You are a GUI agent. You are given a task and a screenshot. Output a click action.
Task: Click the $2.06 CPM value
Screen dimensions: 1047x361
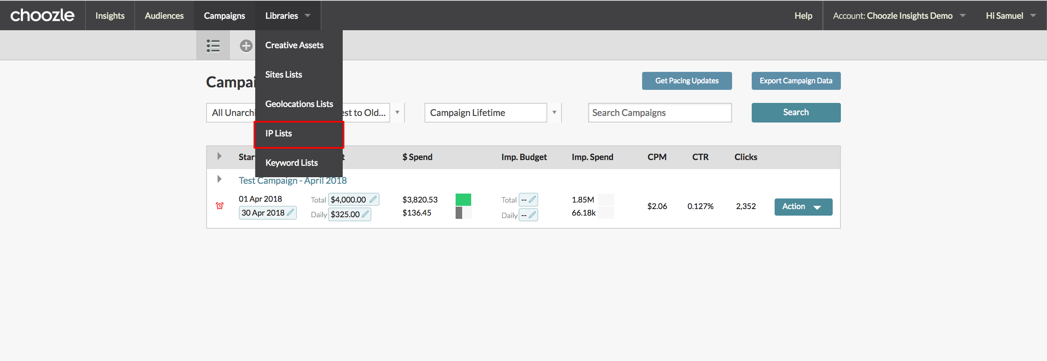[x=657, y=206]
